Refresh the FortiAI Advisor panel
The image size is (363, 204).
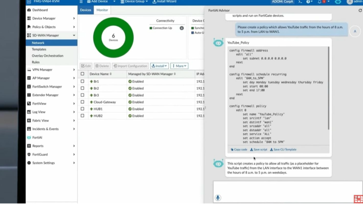(x=360, y=10)
